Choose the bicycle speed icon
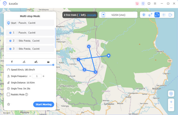178x115 pixels. click(x=24, y=62)
